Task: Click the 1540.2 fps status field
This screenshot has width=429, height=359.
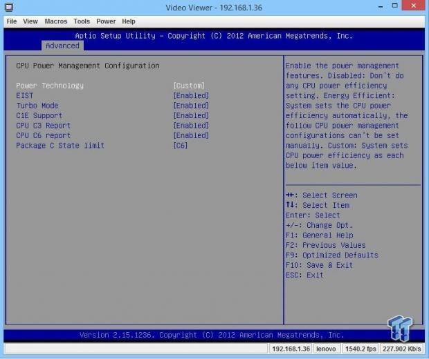Action: pos(360,349)
